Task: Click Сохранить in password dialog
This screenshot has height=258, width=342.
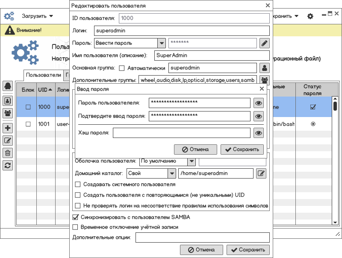Action: [x=242, y=150]
